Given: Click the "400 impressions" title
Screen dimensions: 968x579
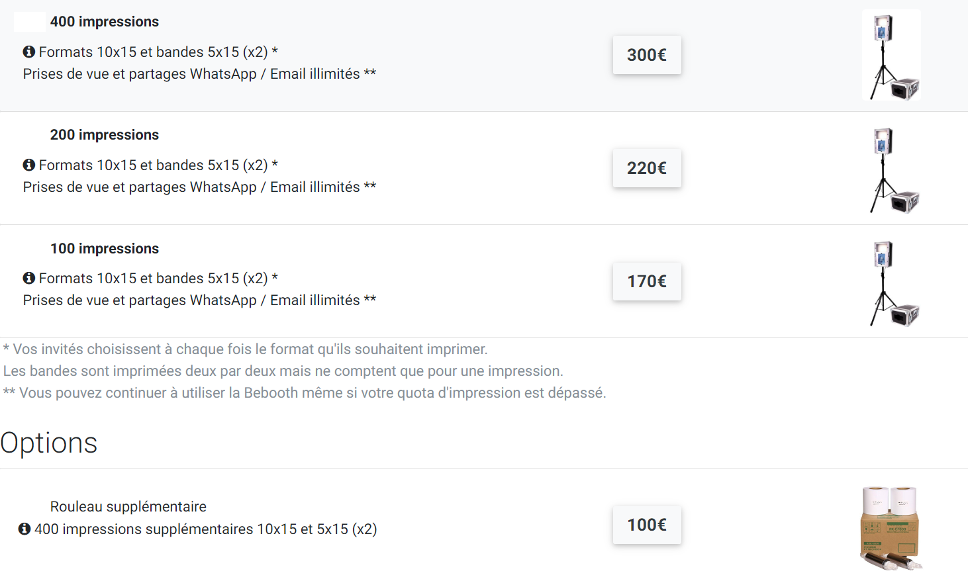Looking at the screenshot, I should tap(105, 22).
